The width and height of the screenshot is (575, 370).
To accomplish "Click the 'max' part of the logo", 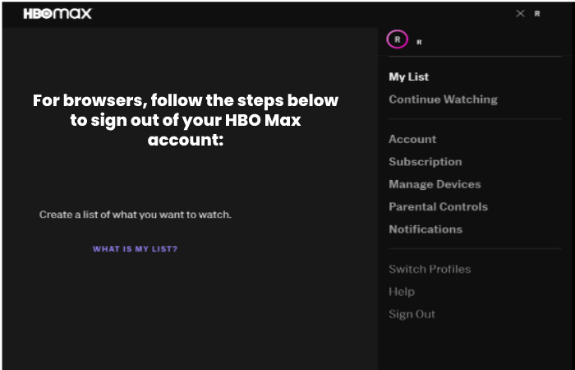I will pos(75,14).
